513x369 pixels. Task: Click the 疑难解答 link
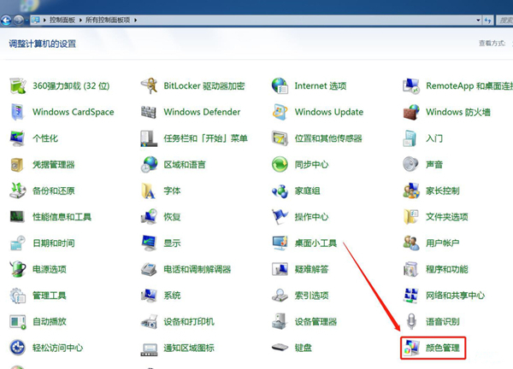pyautogui.click(x=311, y=269)
